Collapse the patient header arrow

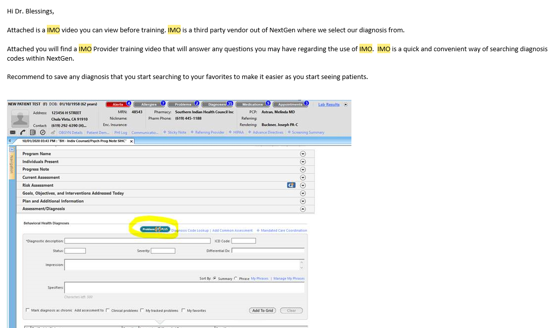point(345,105)
